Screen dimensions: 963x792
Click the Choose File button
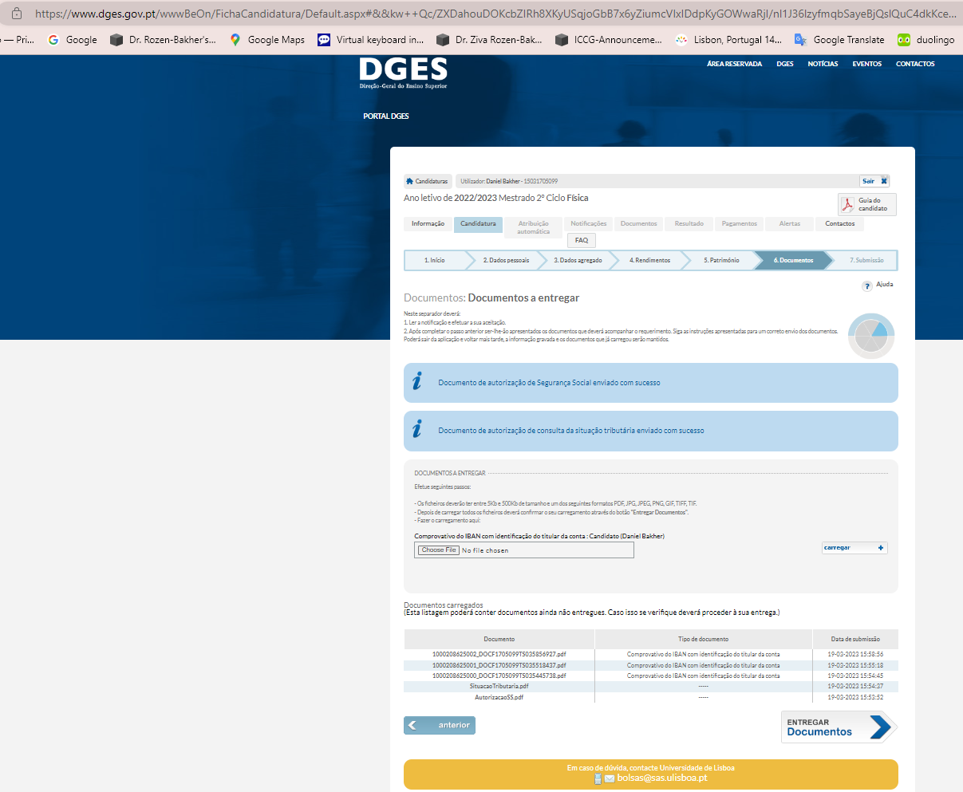coord(439,550)
